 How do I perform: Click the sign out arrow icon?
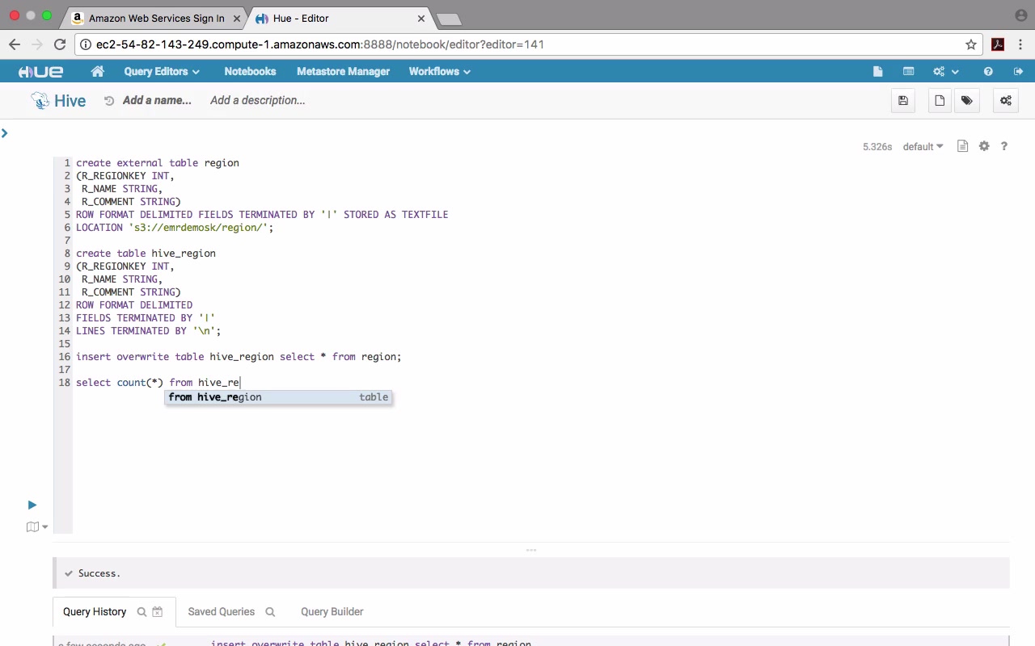[x=1018, y=71]
